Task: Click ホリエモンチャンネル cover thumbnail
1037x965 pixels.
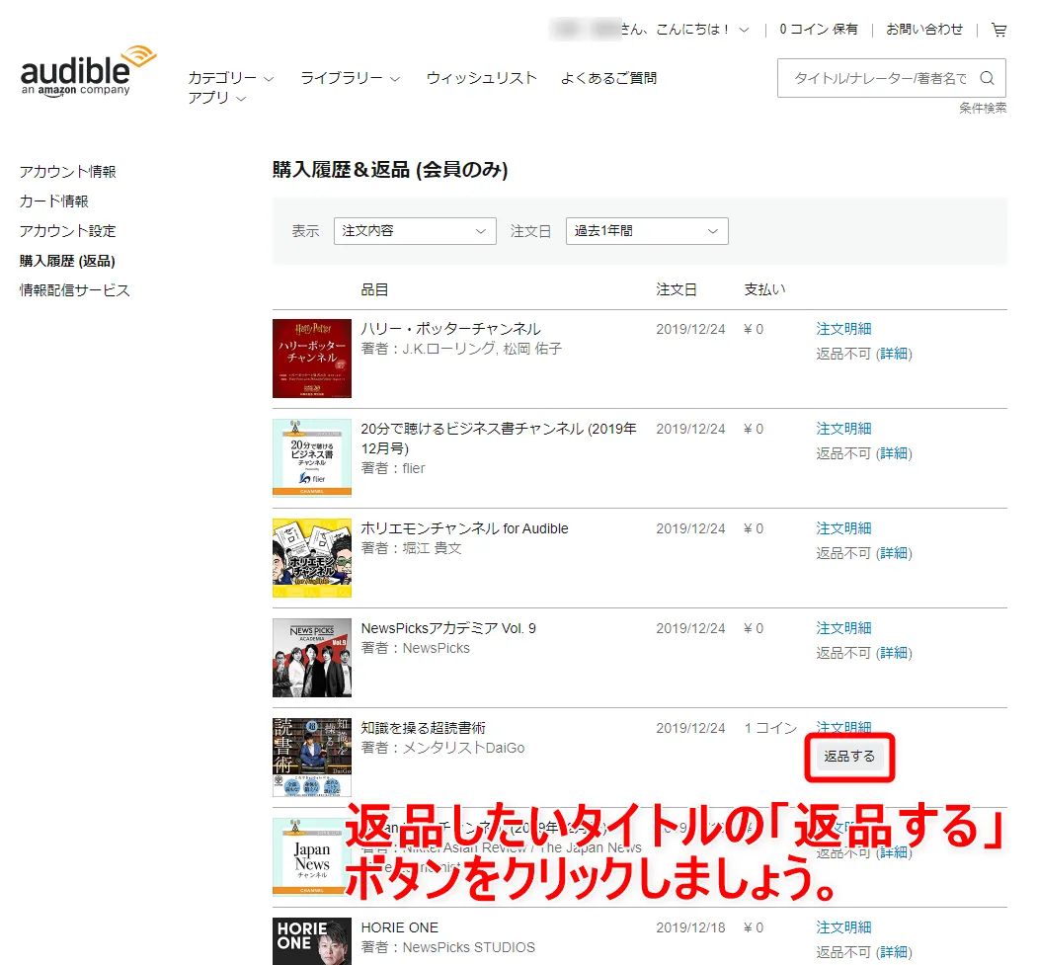Action: coord(312,558)
